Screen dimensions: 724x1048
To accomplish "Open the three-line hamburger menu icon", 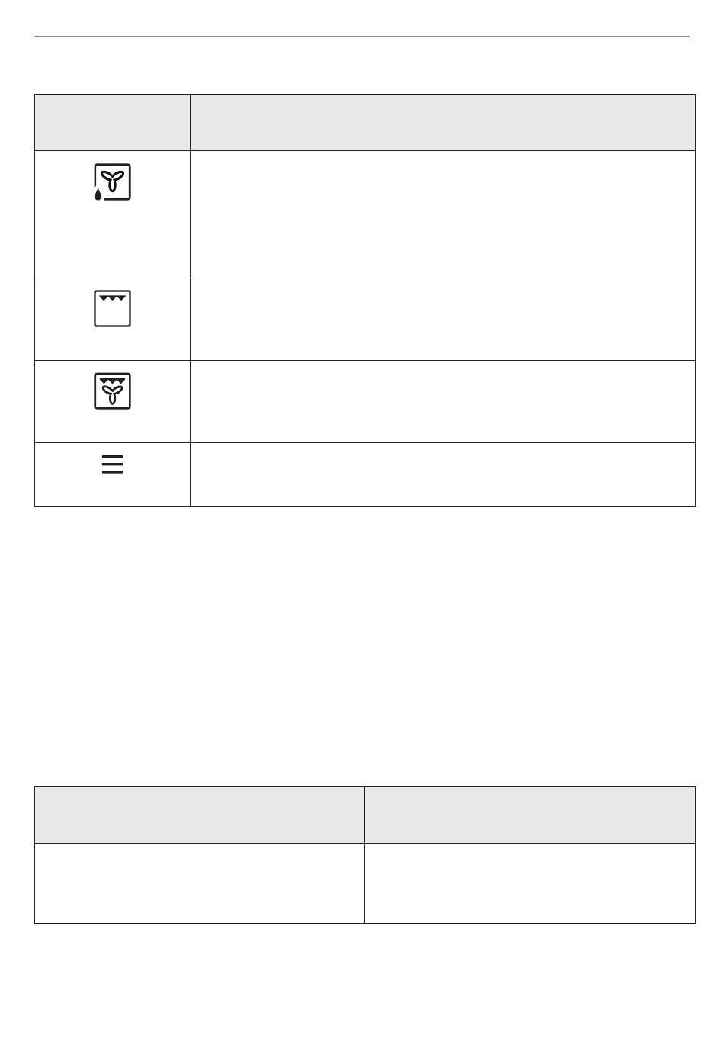I will tap(113, 465).
